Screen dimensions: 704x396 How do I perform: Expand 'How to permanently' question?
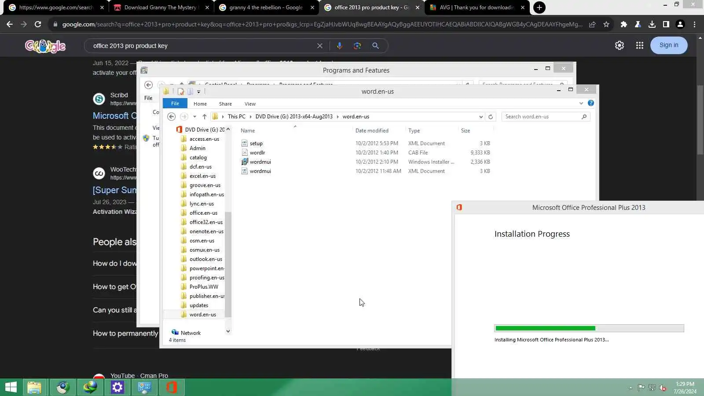[x=125, y=333]
